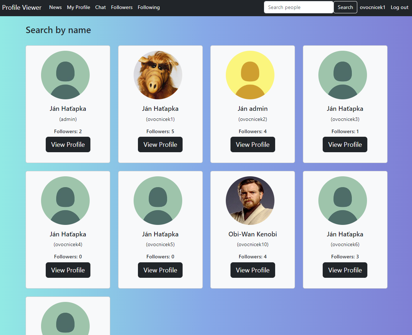Click the default avatar of ovocnicek3
The height and width of the screenshot is (335, 412).
(342, 75)
